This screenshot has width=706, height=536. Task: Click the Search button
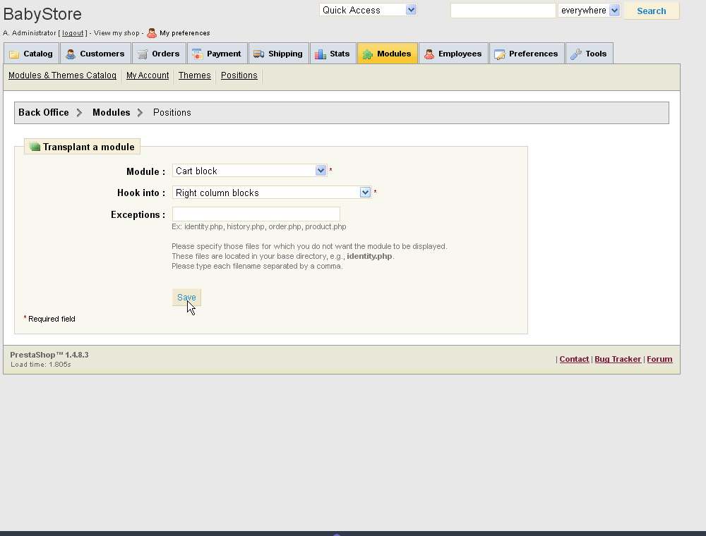651,11
